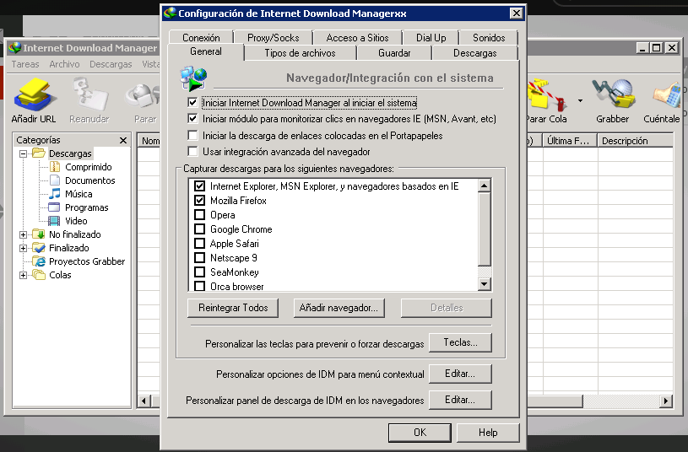Click the Reintegrar Todos button

point(233,308)
